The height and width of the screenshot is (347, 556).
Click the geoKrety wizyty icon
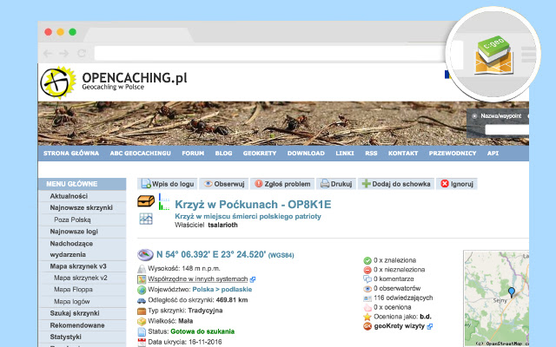367,326
